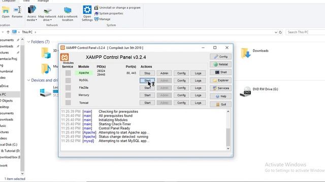Start the FileZilla module
325x182 pixels.
pos(147,88)
